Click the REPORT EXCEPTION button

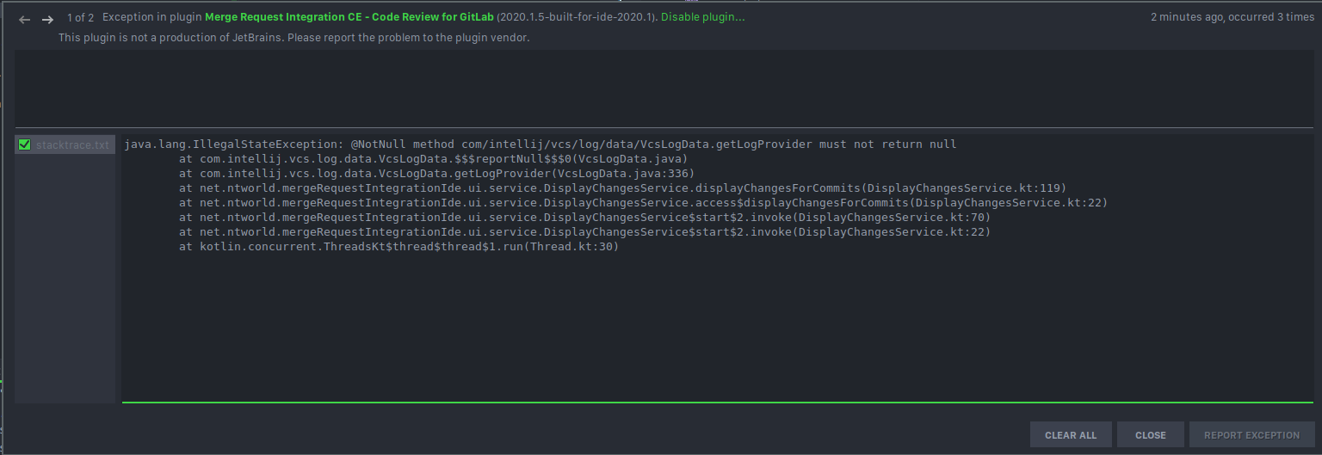pyautogui.click(x=1251, y=435)
